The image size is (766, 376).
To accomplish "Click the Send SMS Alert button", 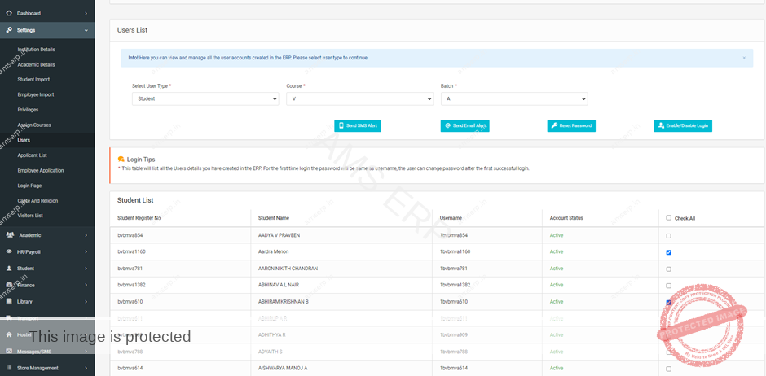I will 358,126.
